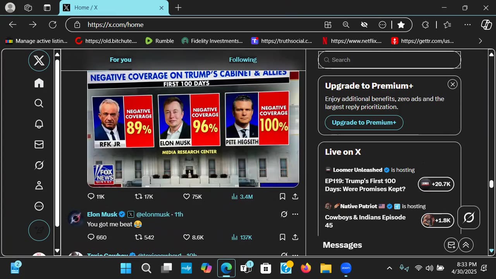Show hidden icons tray chevron
This screenshot has height=279, width=496.
pos(389,268)
